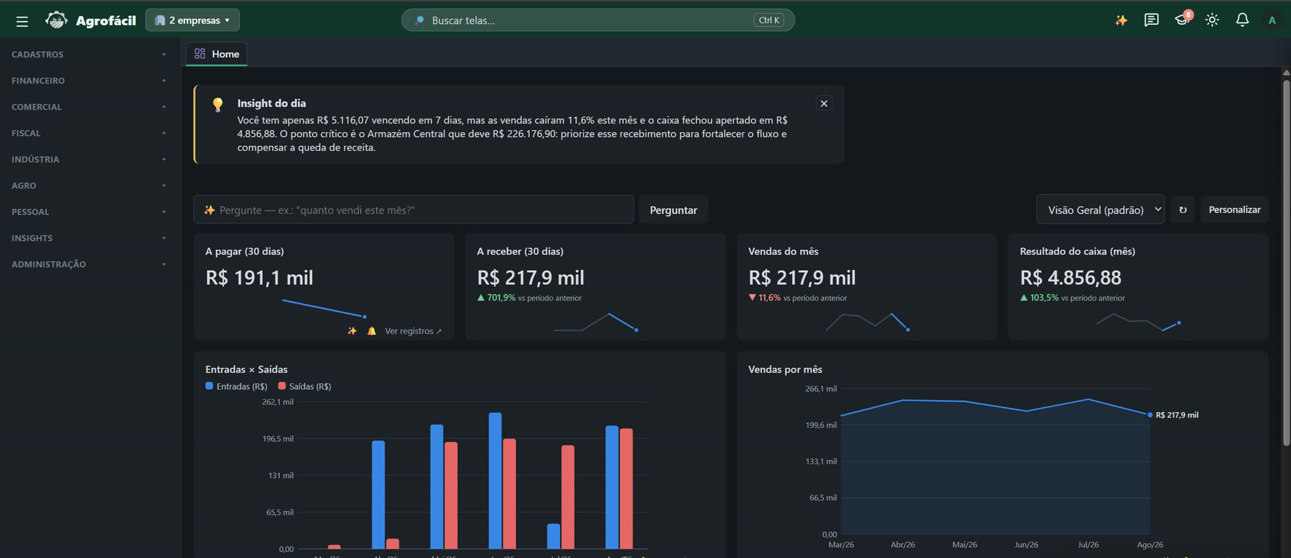Close the Insight do dia banner

[824, 104]
